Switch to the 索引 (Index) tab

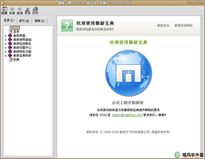[x=24, y=21]
